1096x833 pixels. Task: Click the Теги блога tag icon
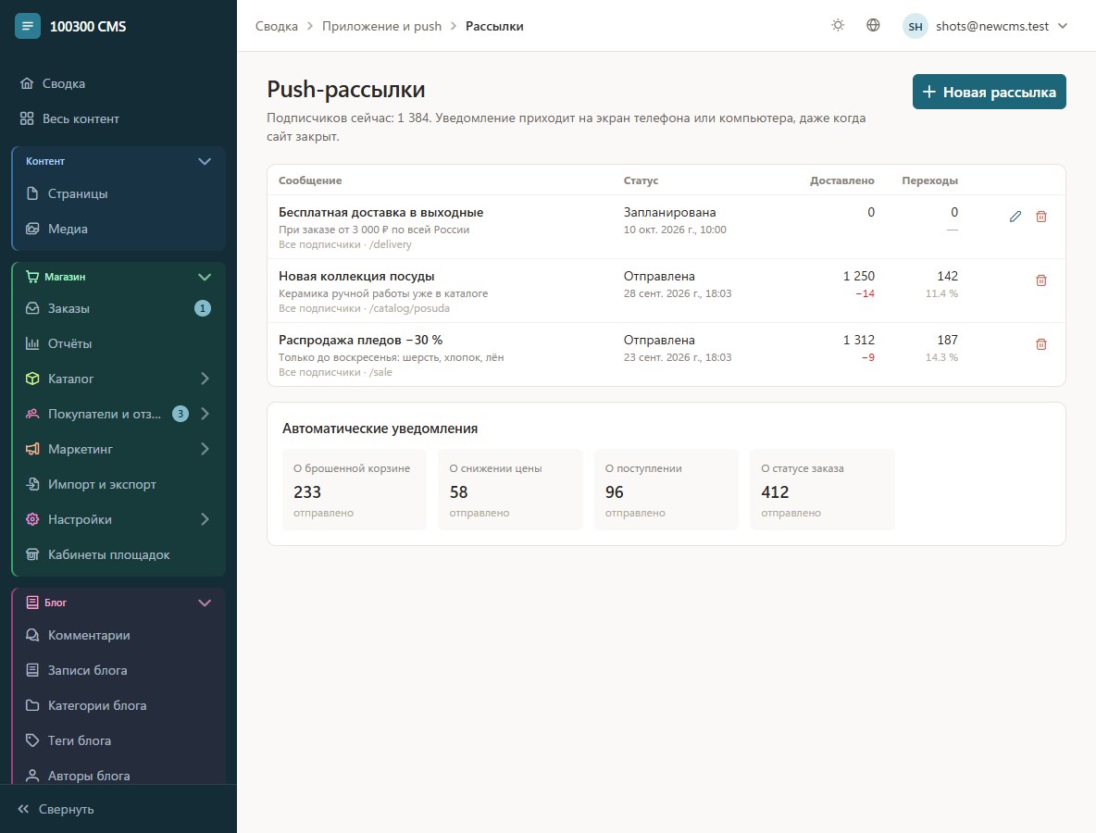click(x=32, y=740)
